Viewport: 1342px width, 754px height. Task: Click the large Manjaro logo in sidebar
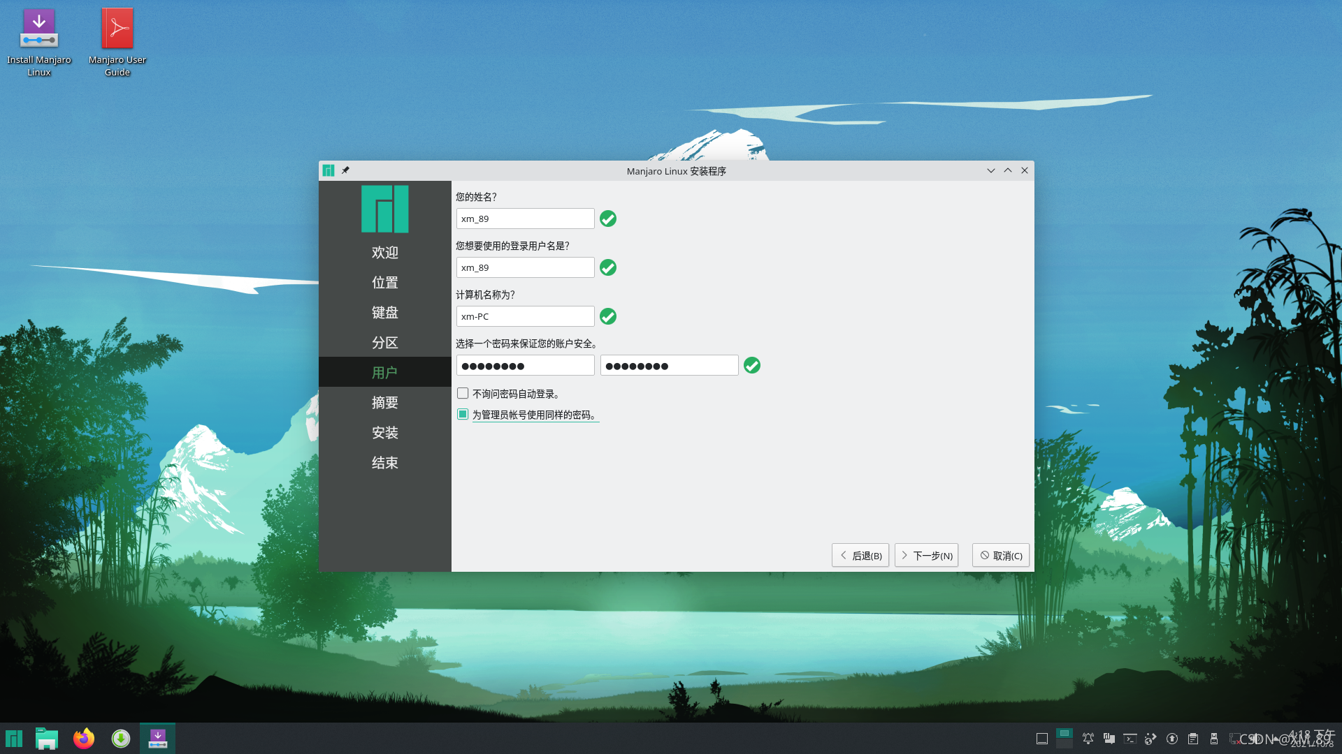pos(385,209)
